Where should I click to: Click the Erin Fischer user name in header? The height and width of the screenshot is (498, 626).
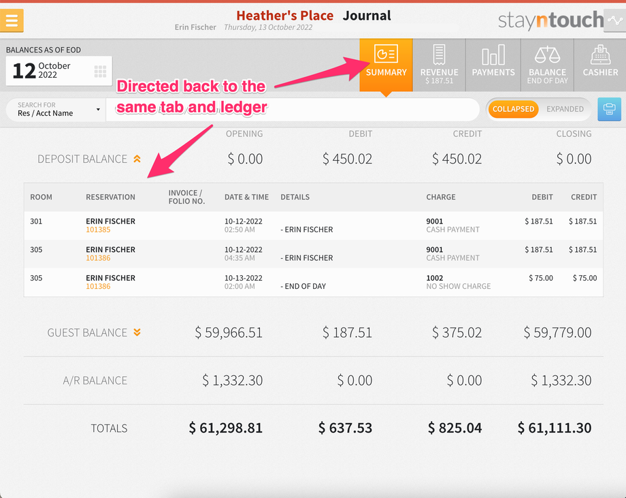coord(195,27)
